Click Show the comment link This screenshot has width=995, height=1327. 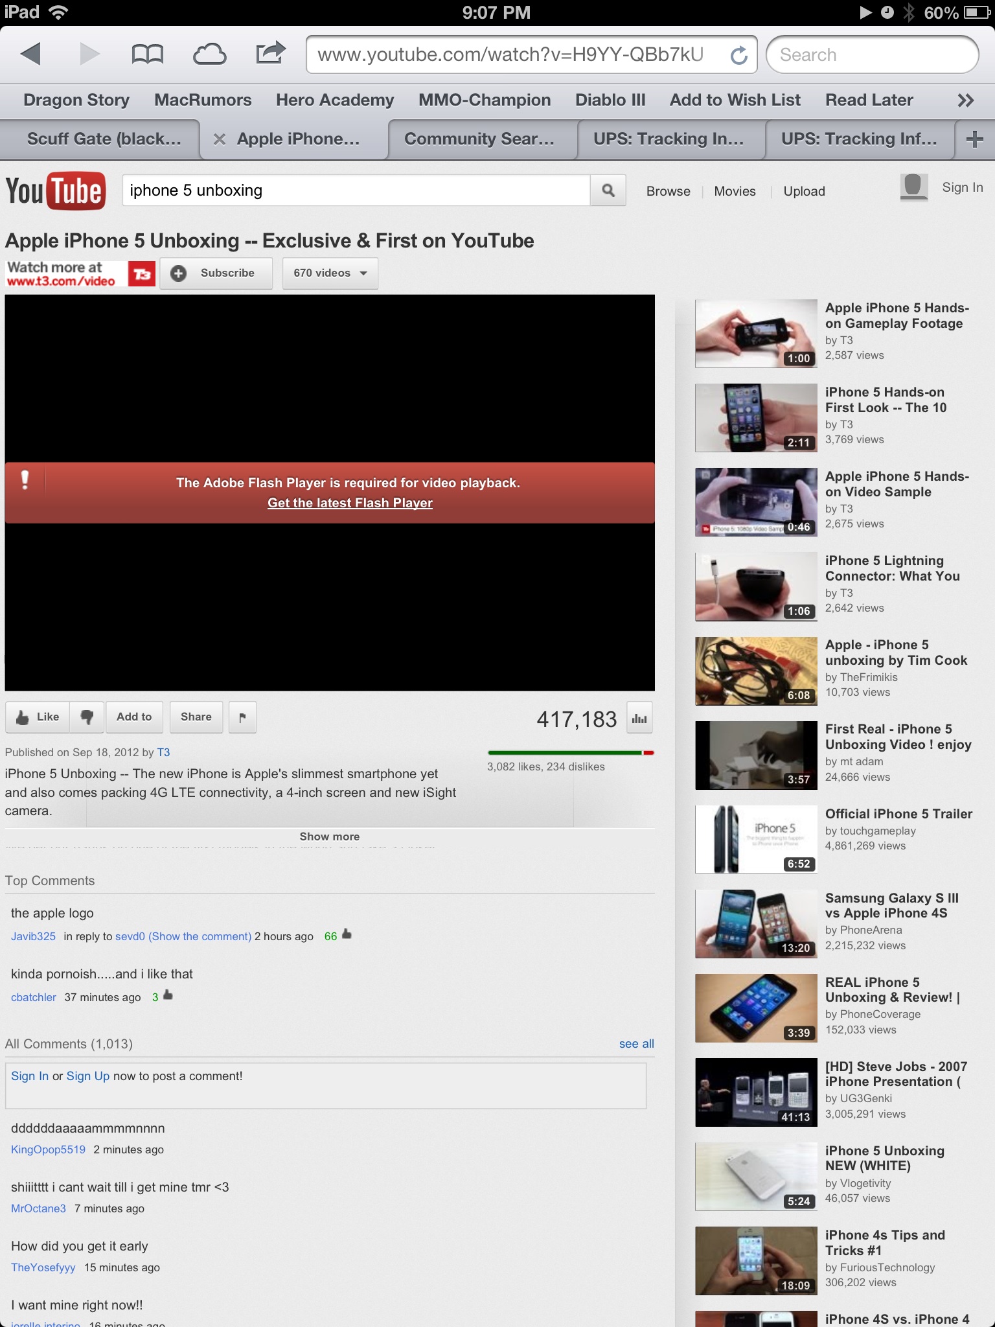click(x=200, y=936)
